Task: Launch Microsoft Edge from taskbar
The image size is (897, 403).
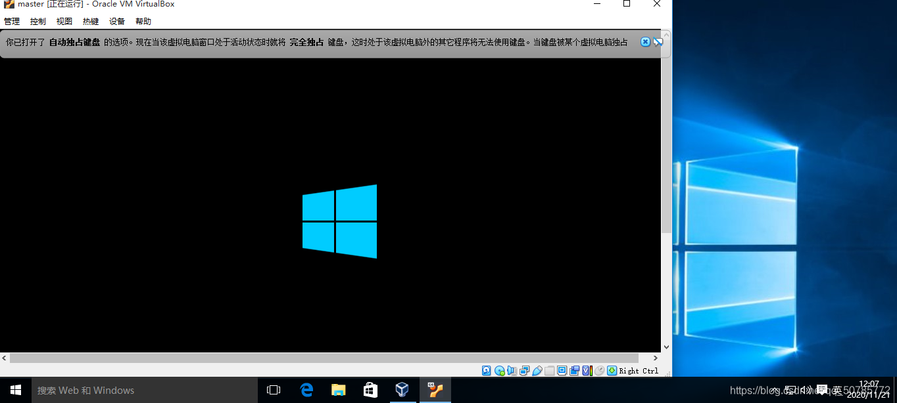Action: tap(306, 390)
